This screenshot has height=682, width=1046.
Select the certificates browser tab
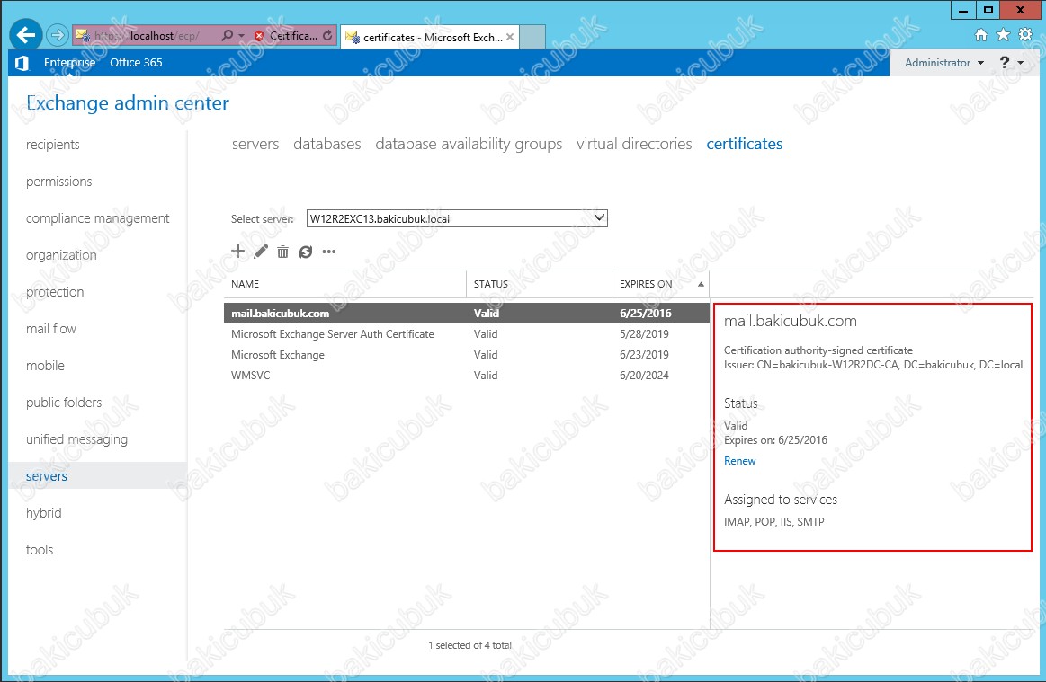point(430,37)
